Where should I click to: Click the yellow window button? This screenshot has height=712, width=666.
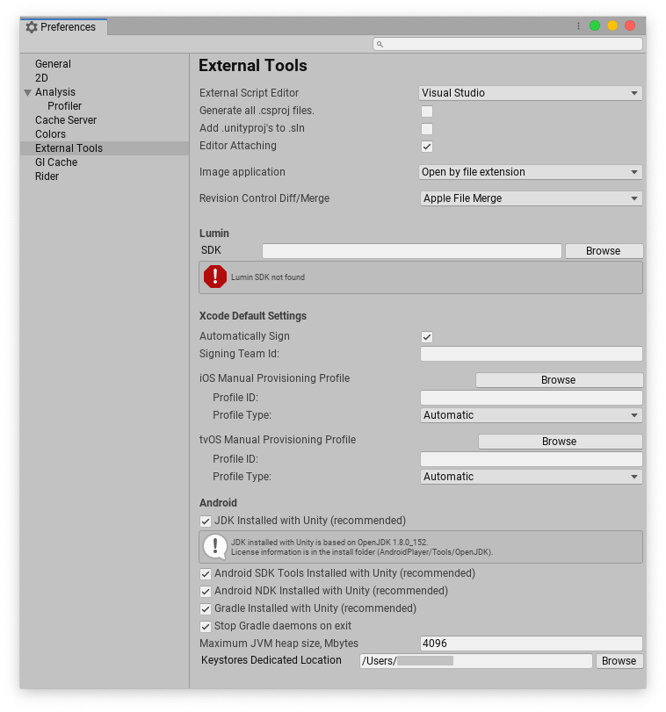pyautogui.click(x=612, y=25)
